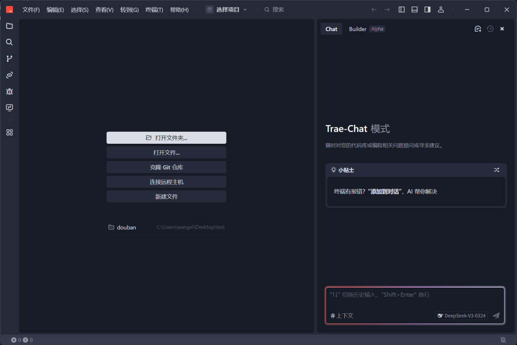Click the send message paper-plane icon
This screenshot has height=345, width=517.
coord(496,316)
